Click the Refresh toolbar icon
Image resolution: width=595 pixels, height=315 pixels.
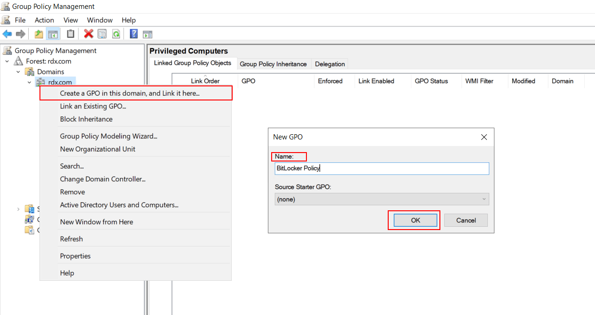point(116,33)
